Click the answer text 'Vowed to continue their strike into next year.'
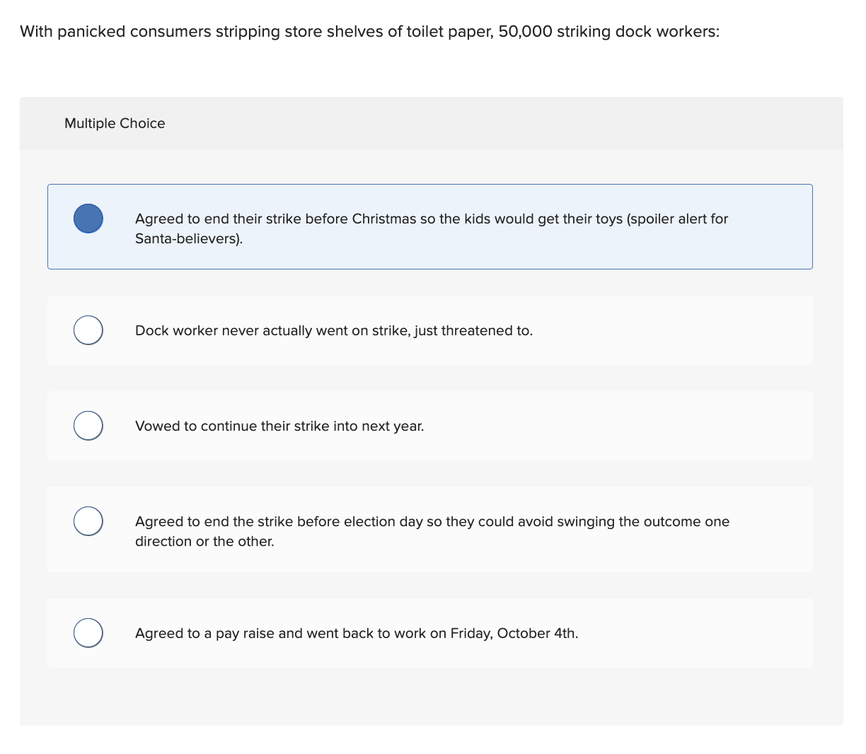Viewport: 866px width, 754px height. [x=279, y=427]
